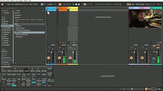Enable MIDI Map Mode switch
This screenshot has width=163, height=91.
[x=137, y=4]
